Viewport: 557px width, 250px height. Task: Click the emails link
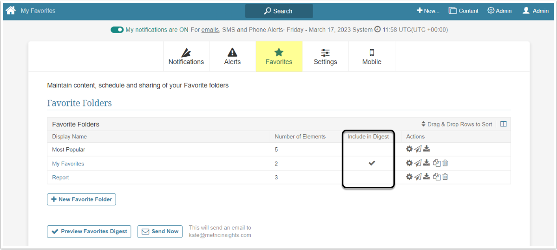(210, 30)
